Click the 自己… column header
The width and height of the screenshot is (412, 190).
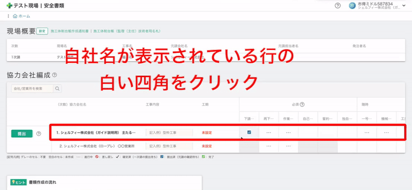point(308,119)
